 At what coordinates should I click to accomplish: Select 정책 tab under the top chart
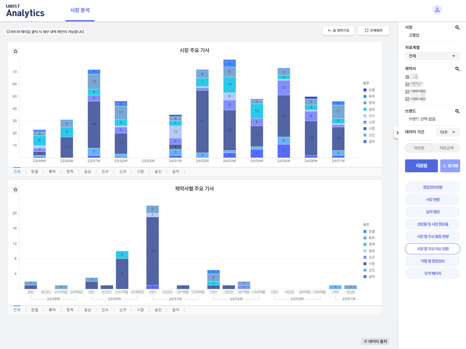pyautogui.click(x=69, y=171)
